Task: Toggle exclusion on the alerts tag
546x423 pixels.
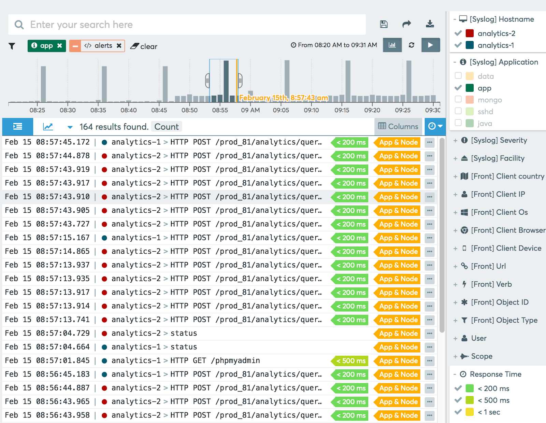Action: click(x=75, y=46)
